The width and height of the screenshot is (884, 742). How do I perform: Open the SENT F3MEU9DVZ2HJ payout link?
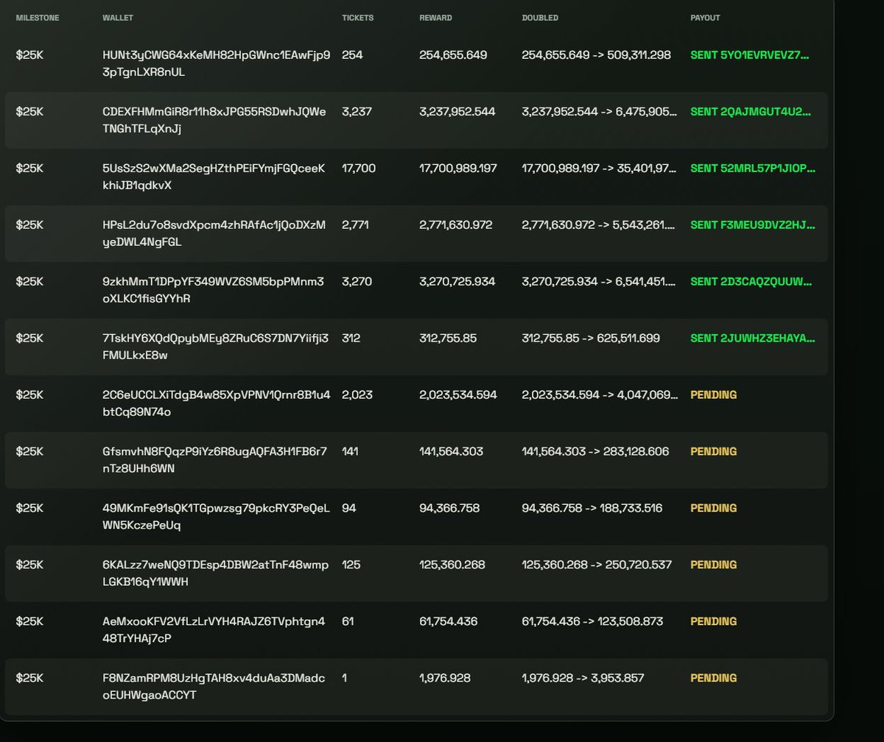[x=753, y=225]
